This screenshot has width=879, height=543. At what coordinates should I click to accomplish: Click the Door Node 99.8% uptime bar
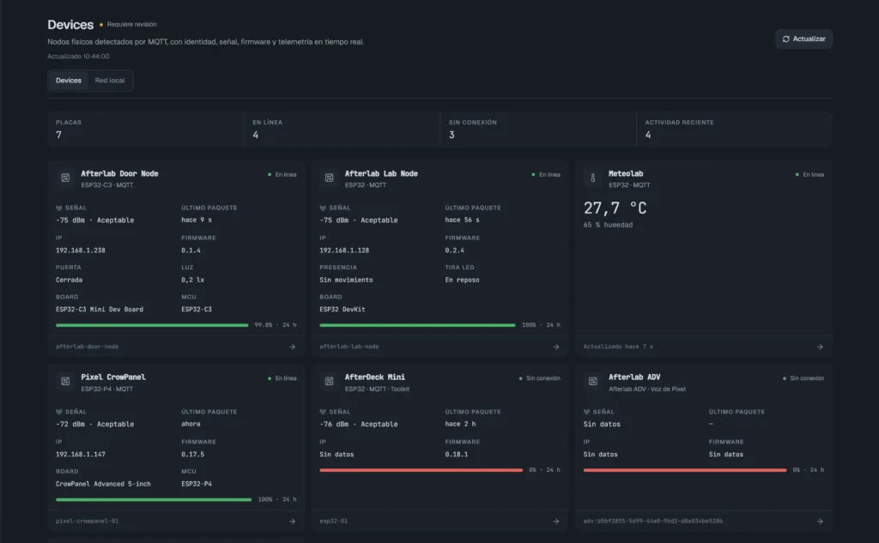click(x=152, y=325)
